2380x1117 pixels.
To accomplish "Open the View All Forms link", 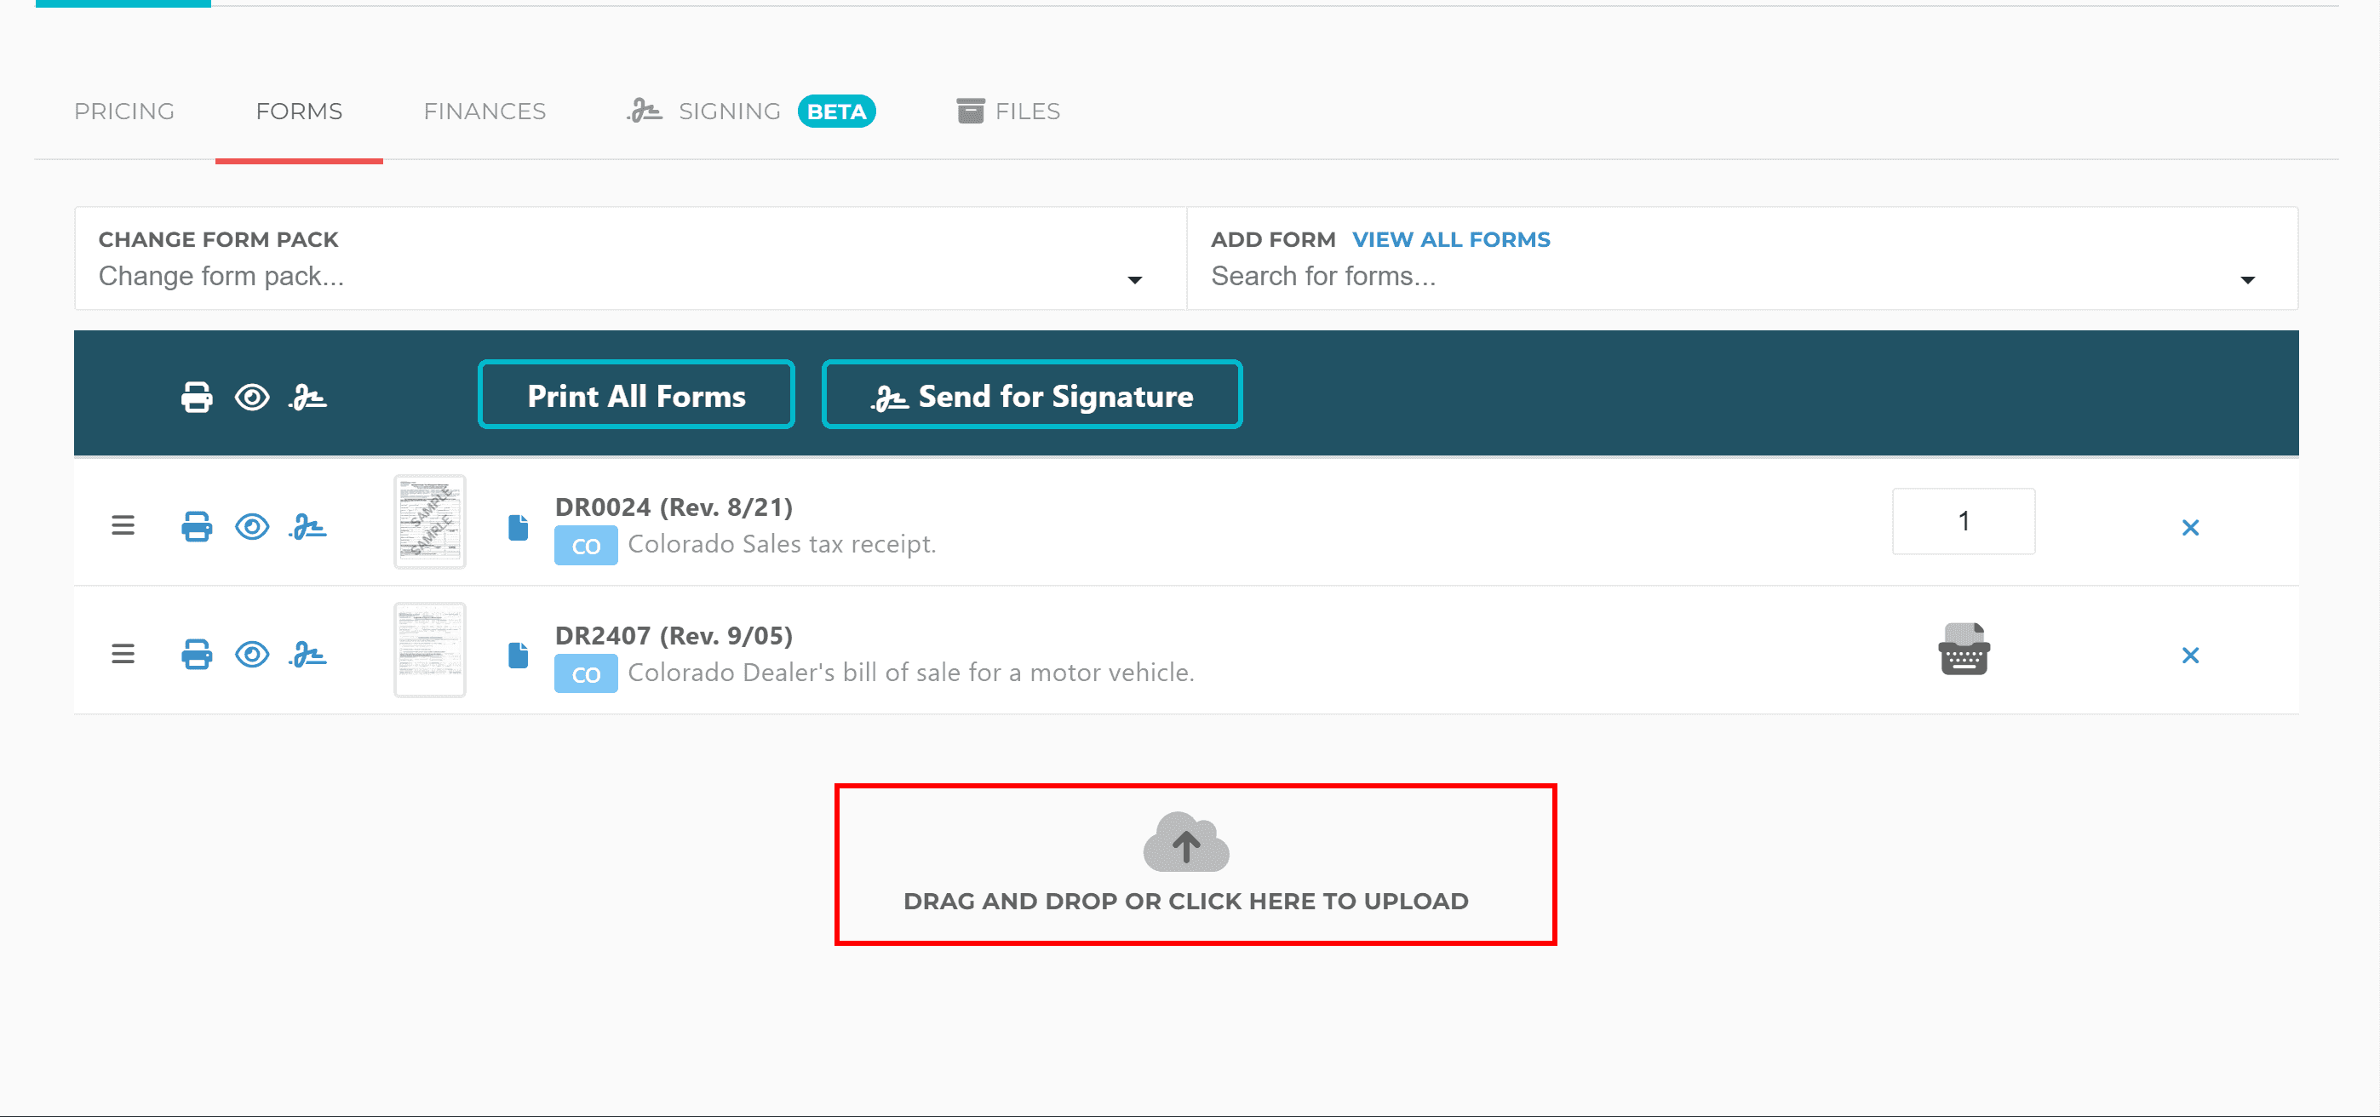I will point(1450,239).
